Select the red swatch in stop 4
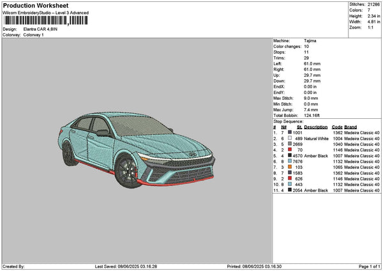The width and height of the screenshot is (383, 271). 290,150
